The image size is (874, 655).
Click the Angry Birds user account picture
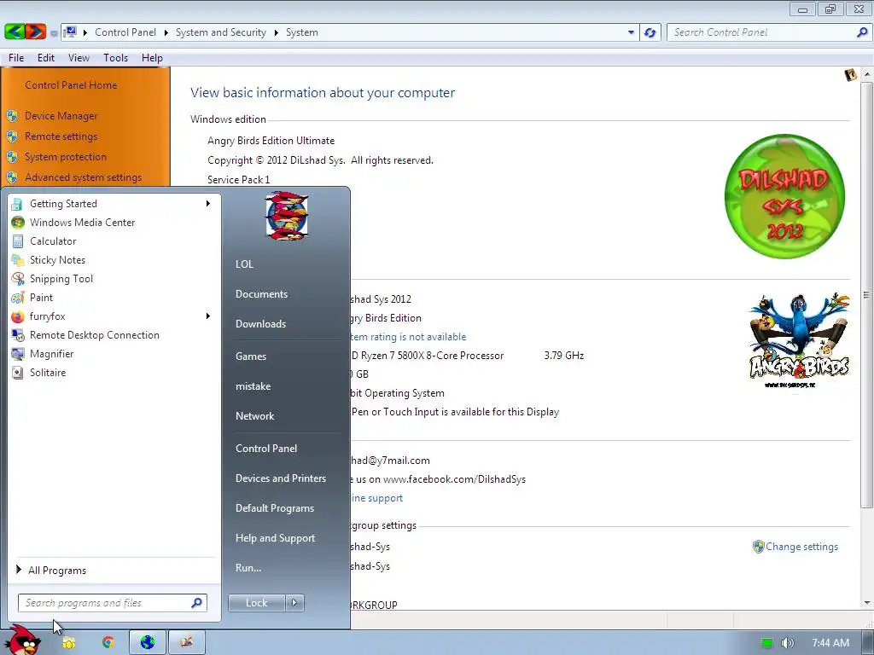point(286,216)
